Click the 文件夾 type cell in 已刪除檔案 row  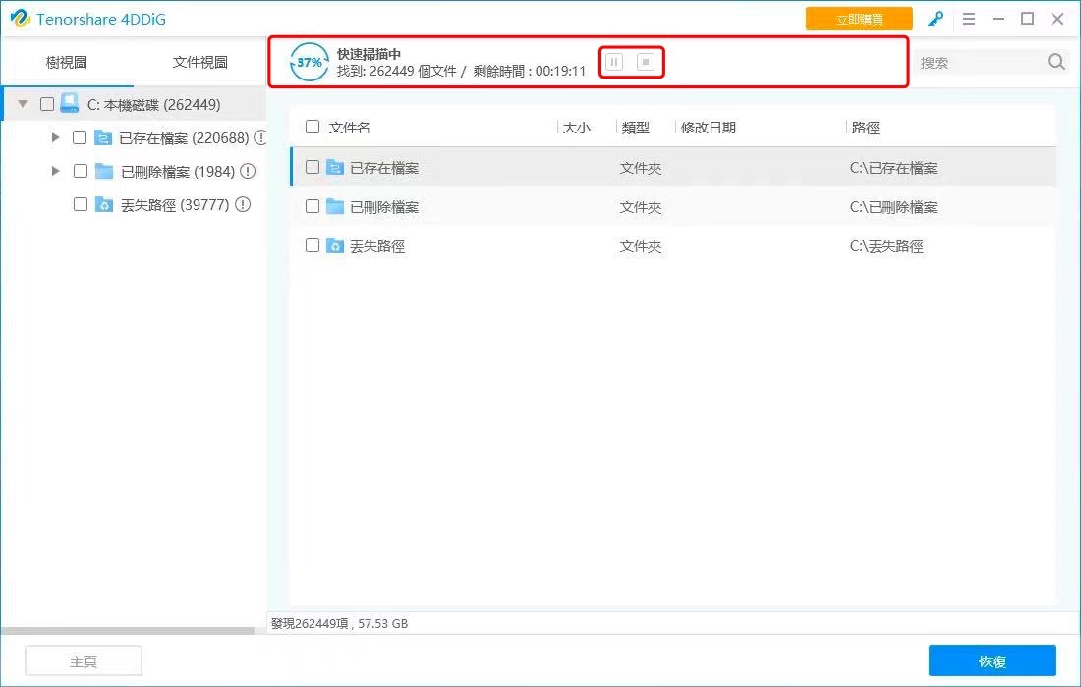point(641,207)
